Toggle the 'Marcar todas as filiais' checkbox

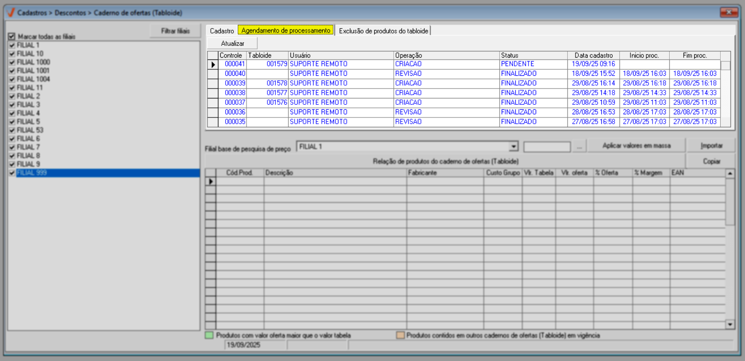12,36
